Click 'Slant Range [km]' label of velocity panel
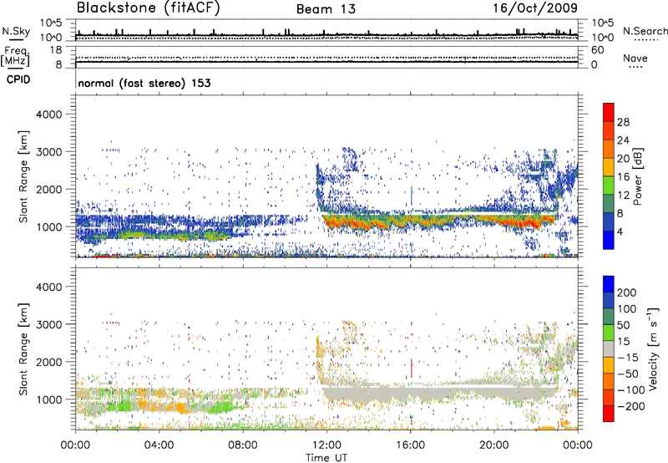Viewport: 668px width, 463px height. tap(23, 349)
